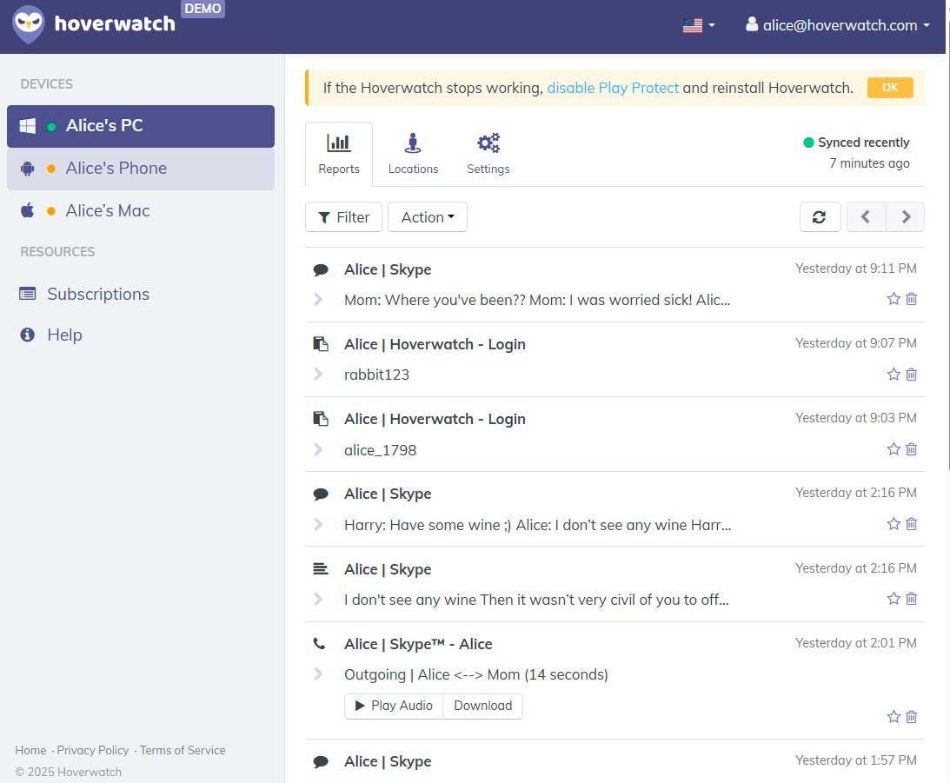Click the Apple icon beside Alice's Mac

click(x=27, y=210)
